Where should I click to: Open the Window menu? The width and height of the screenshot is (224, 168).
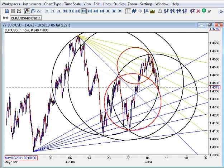tap(162, 4)
